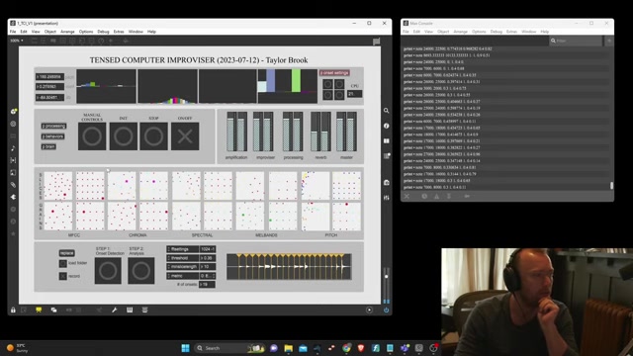
Task: Open the p brain subpatcher
Action: [48, 146]
